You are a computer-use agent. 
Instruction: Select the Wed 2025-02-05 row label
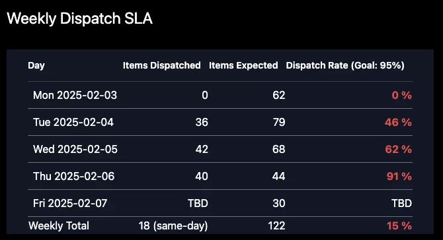tap(75, 149)
